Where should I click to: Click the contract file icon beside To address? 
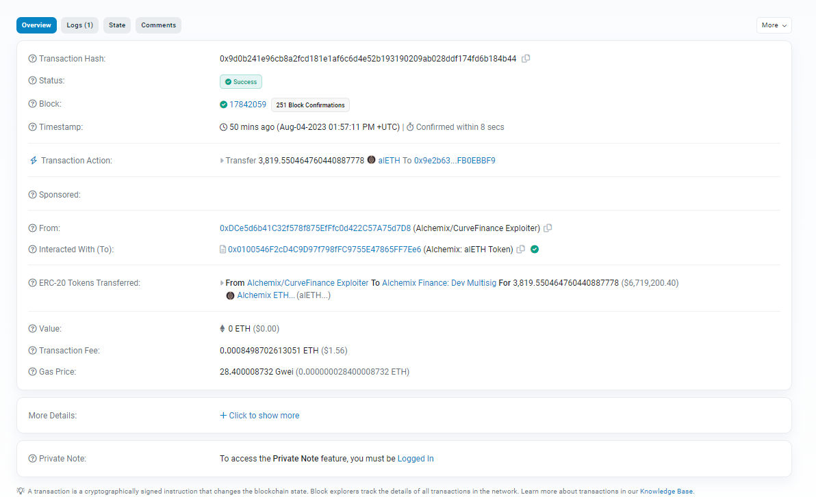[x=222, y=250]
